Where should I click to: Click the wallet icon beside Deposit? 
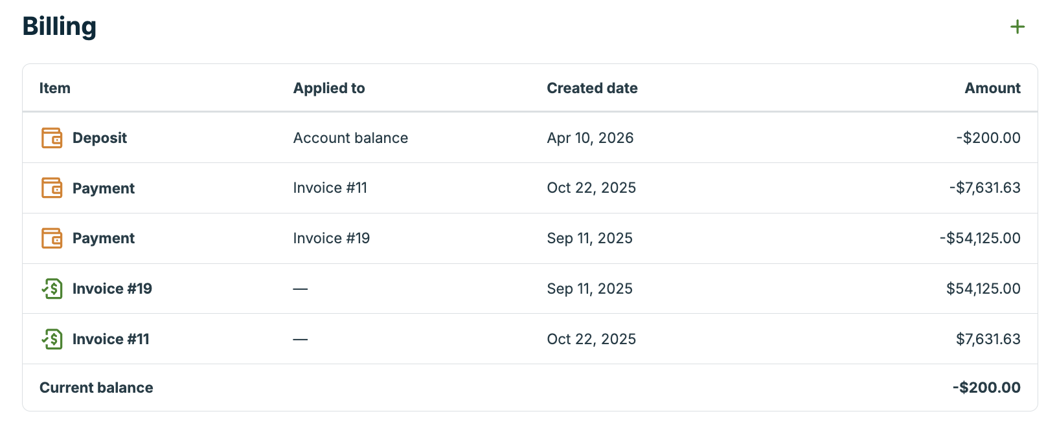pyautogui.click(x=52, y=138)
